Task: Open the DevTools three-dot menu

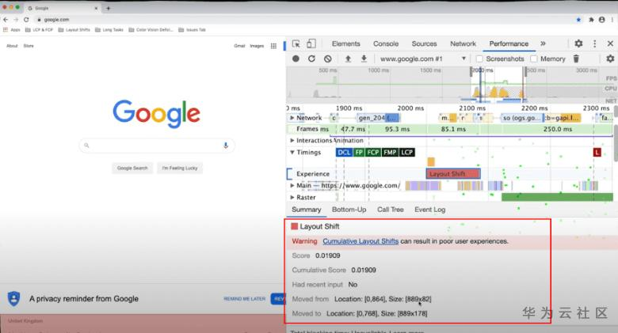Action: point(595,44)
